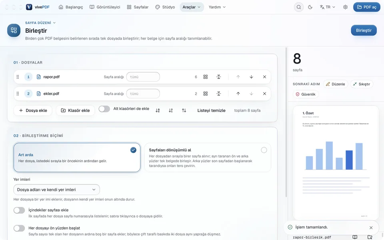
Task: Switch to the Stüdyo tab
Action: click(165, 7)
